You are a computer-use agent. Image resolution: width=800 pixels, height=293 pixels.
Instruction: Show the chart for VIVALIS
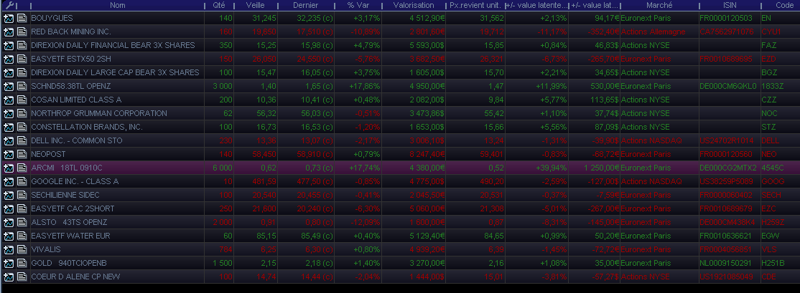click(x=8, y=249)
